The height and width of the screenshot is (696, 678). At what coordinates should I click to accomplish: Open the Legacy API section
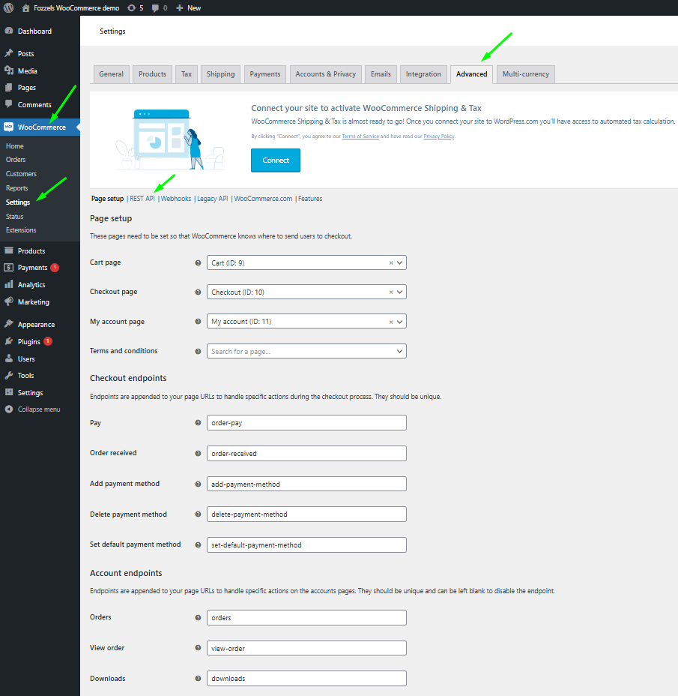pyautogui.click(x=213, y=199)
